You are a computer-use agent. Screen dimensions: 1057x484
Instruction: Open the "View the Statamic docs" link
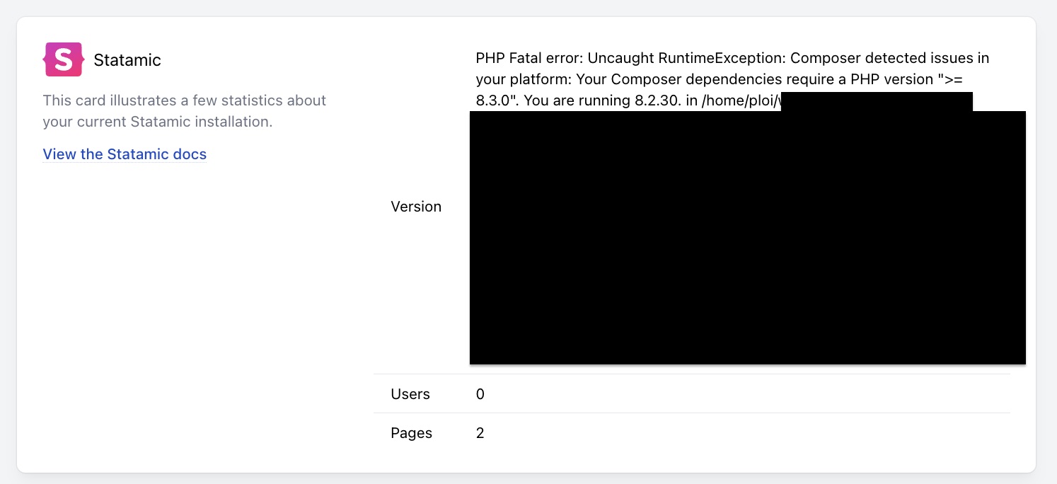coord(125,154)
